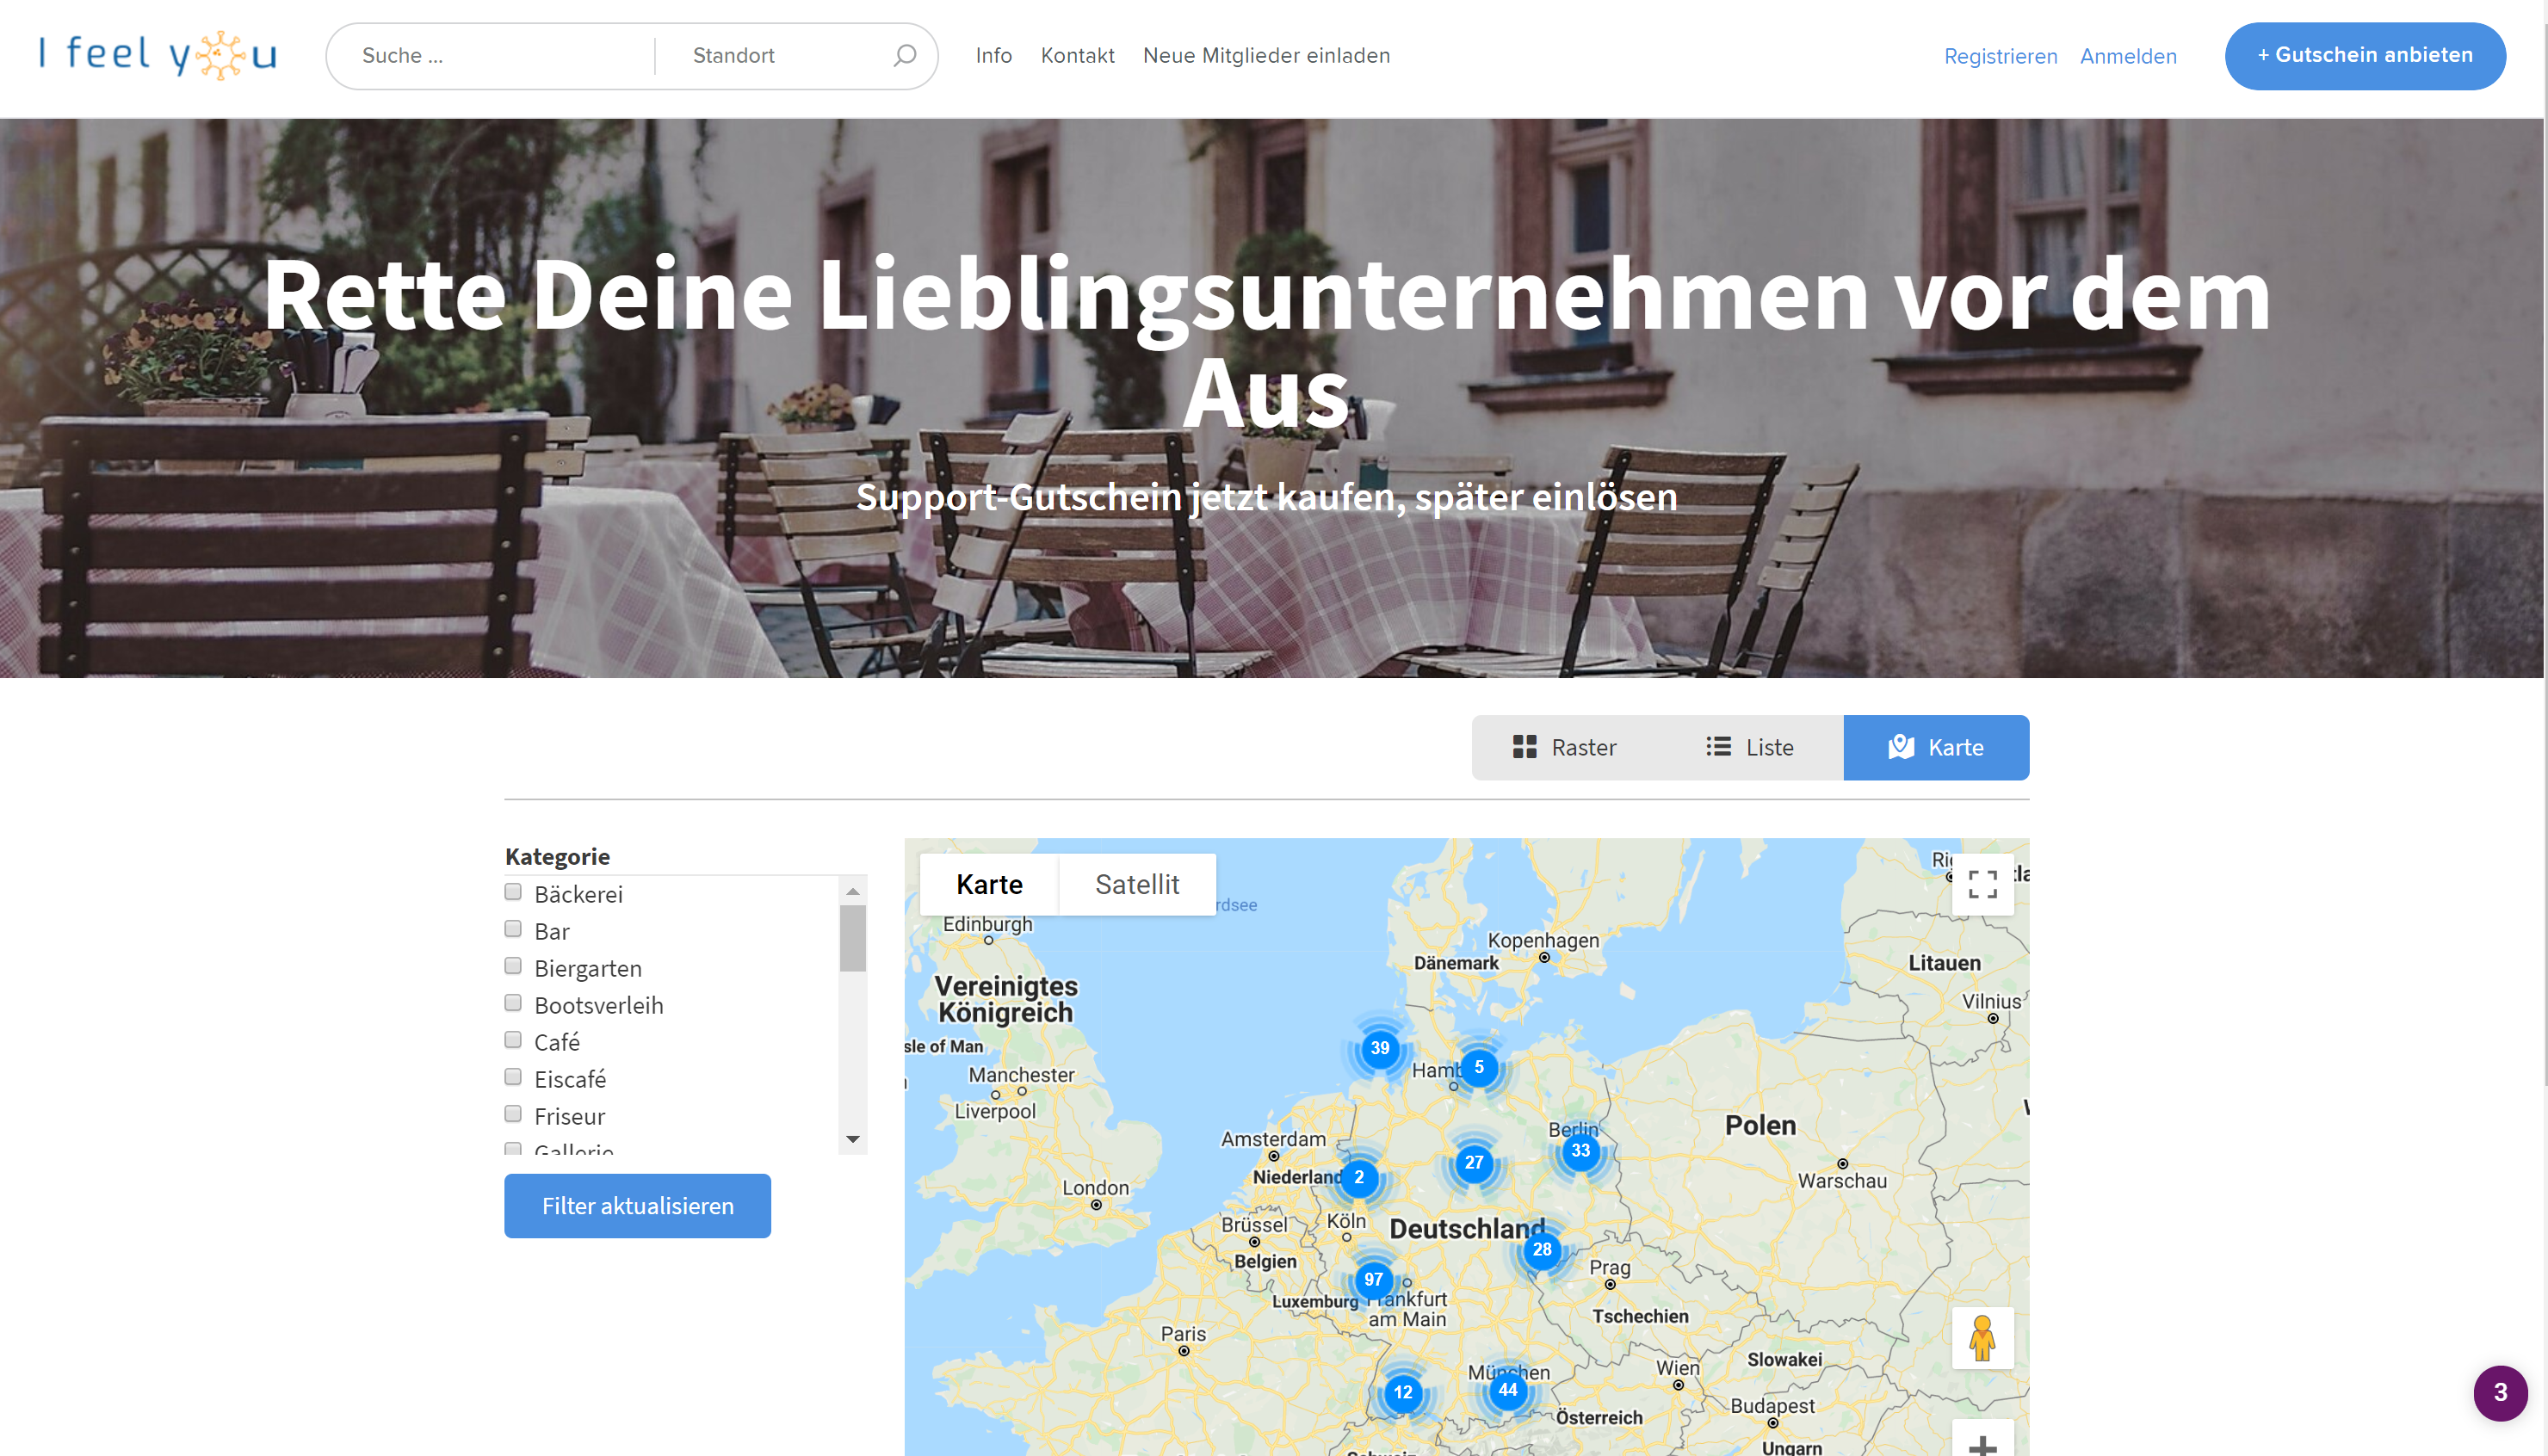Click category list scroll up arrow
This screenshot has height=1456, width=2548.
click(x=852, y=891)
